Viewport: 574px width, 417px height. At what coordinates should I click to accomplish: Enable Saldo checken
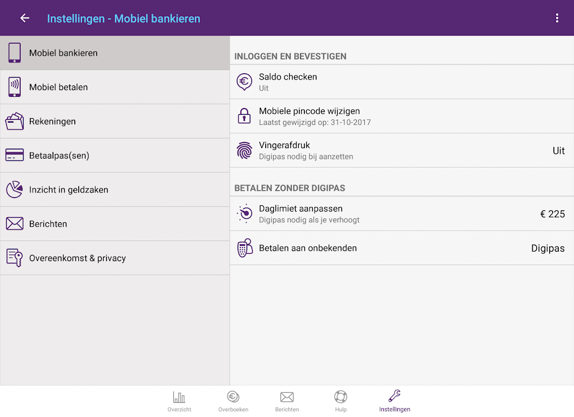(x=402, y=82)
